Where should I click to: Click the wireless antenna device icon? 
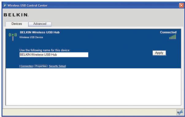13,37
